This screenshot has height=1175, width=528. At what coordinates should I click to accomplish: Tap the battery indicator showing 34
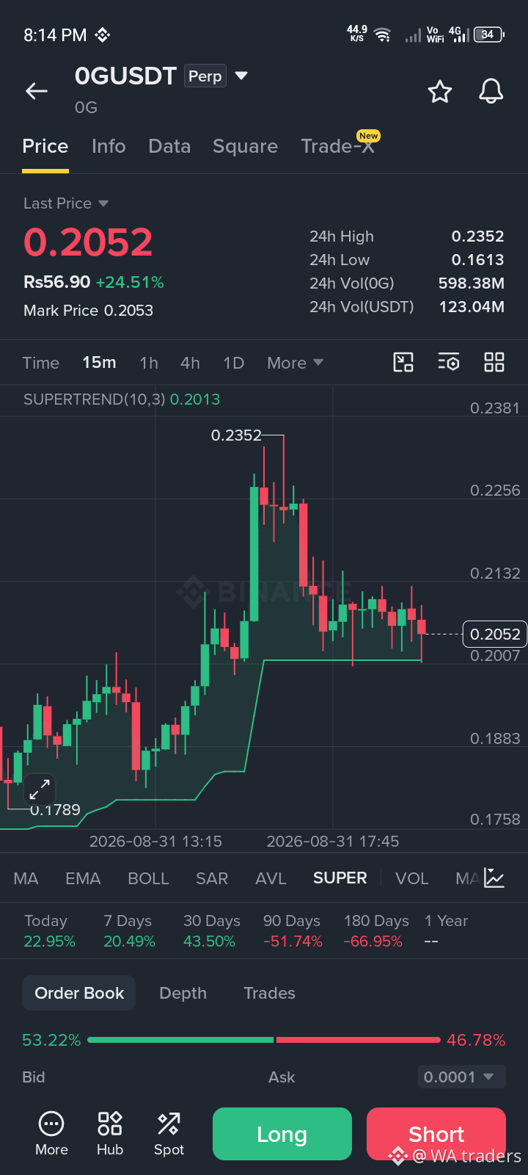[x=489, y=35]
